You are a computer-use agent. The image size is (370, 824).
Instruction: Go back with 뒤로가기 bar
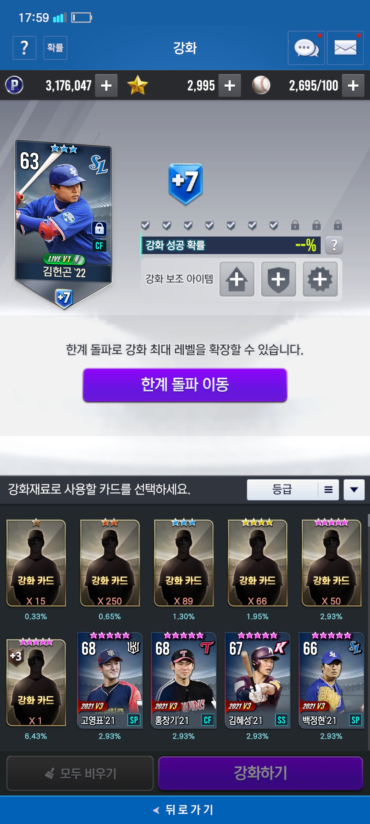point(185,810)
